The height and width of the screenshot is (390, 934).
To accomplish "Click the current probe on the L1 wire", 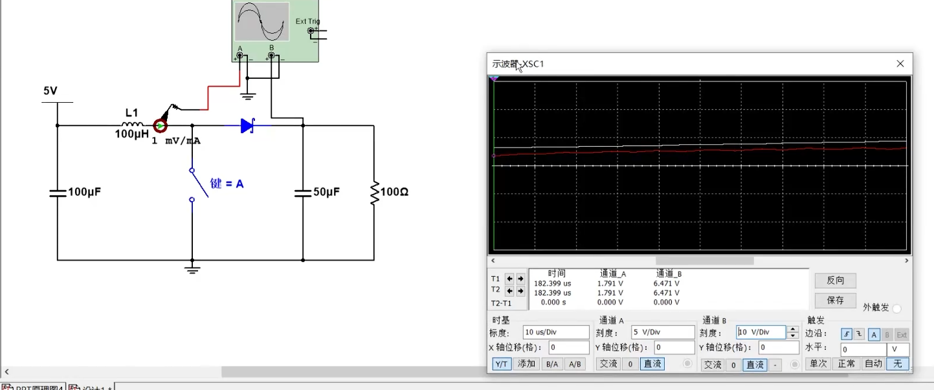I will pyautogui.click(x=159, y=126).
